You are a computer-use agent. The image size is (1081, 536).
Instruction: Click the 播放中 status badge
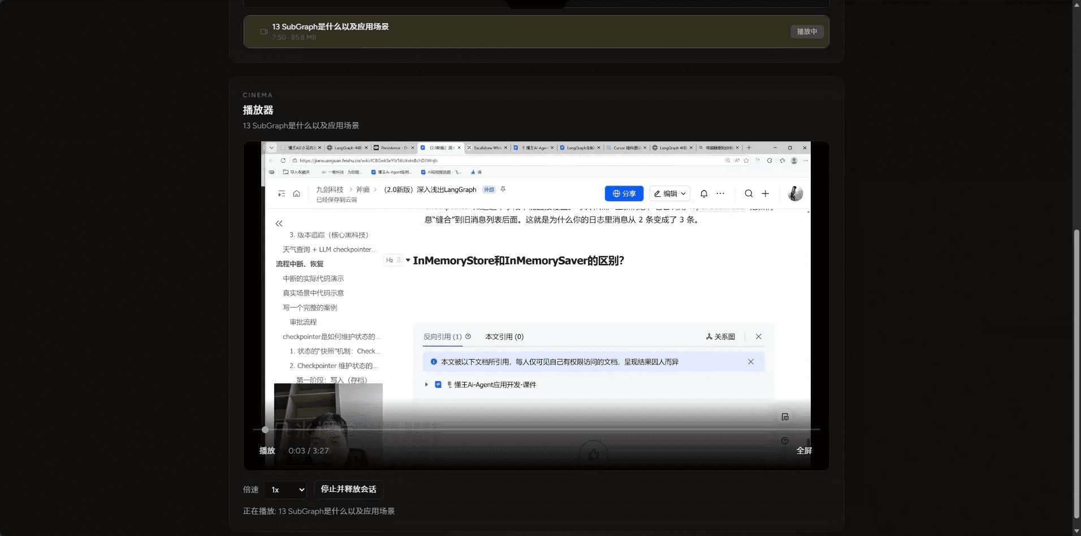[x=807, y=32]
